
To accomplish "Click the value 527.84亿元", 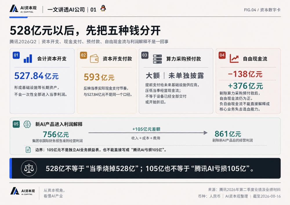I will coord(37,76).
